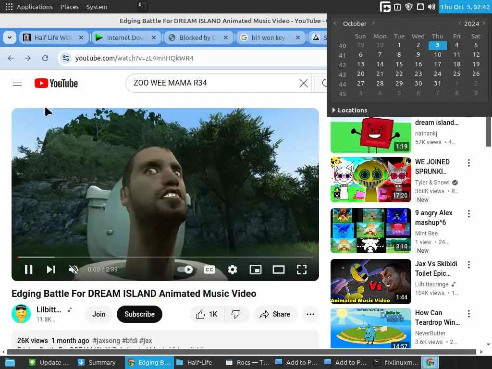The width and height of the screenshot is (492, 369).
Task: Launch terminal from top panel
Action: (142, 6)
